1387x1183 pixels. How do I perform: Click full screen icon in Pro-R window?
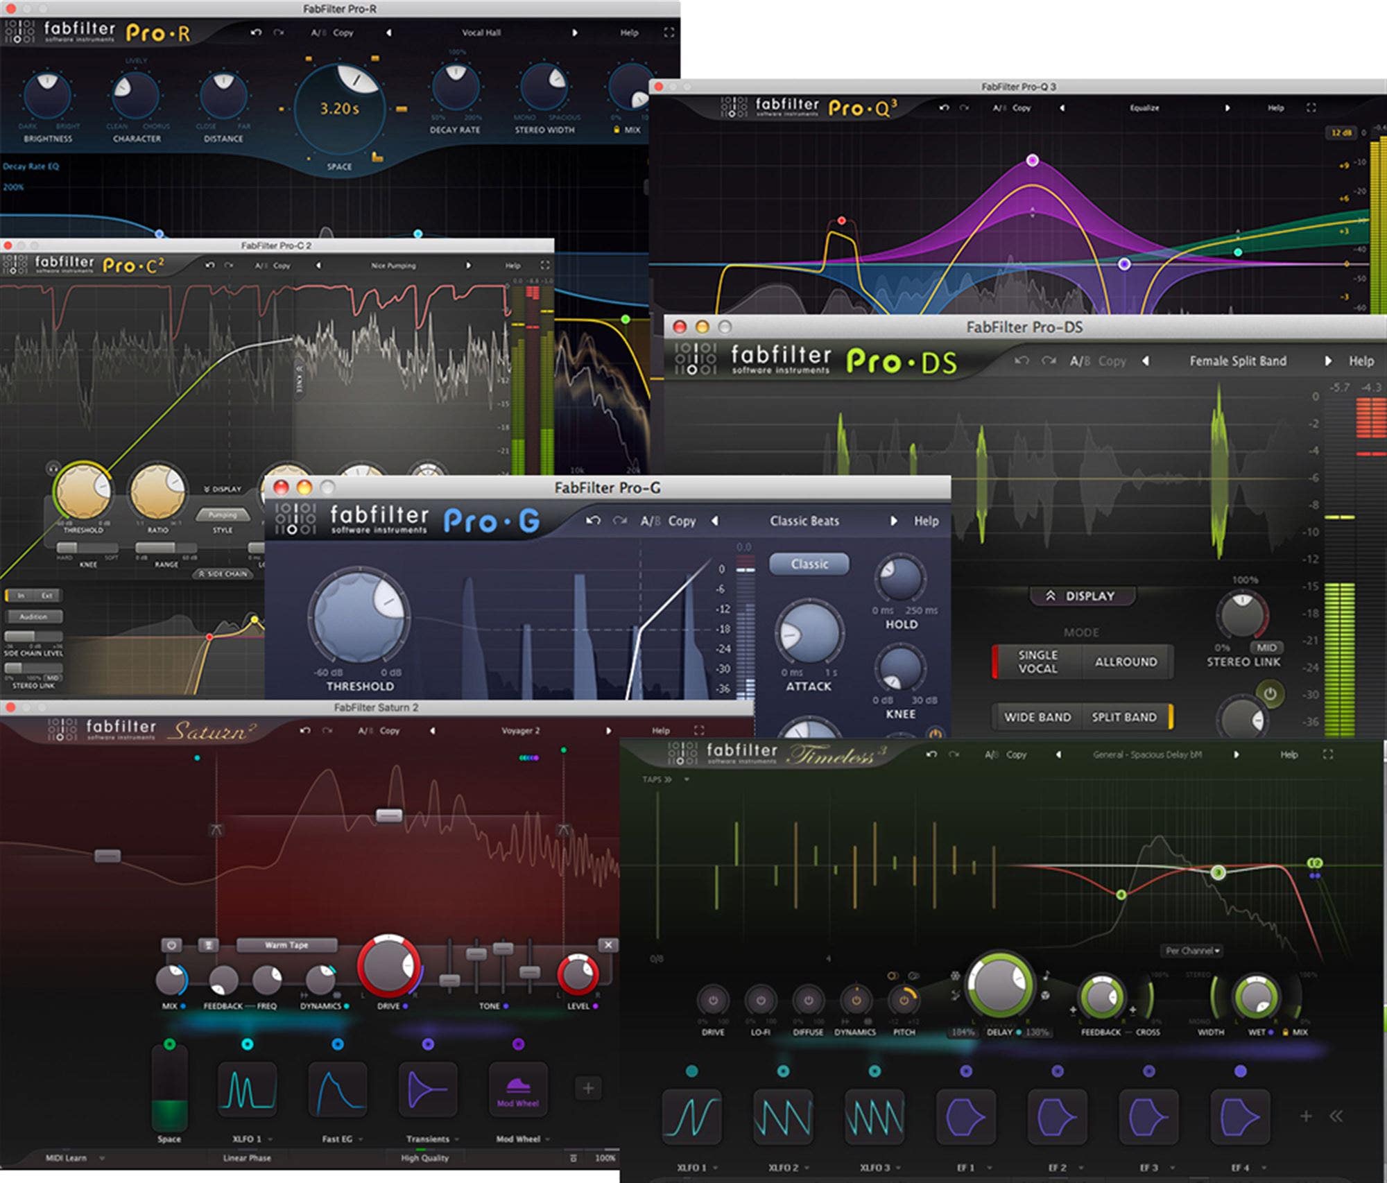(x=669, y=33)
